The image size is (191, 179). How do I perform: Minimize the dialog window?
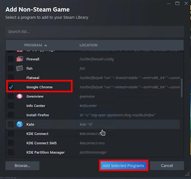pyautogui.click(x=169, y=4)
